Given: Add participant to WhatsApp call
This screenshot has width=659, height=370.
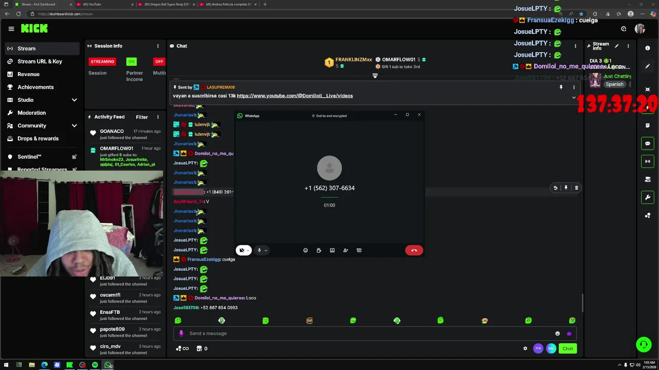Looking at the screenshot, I should 345,250.
